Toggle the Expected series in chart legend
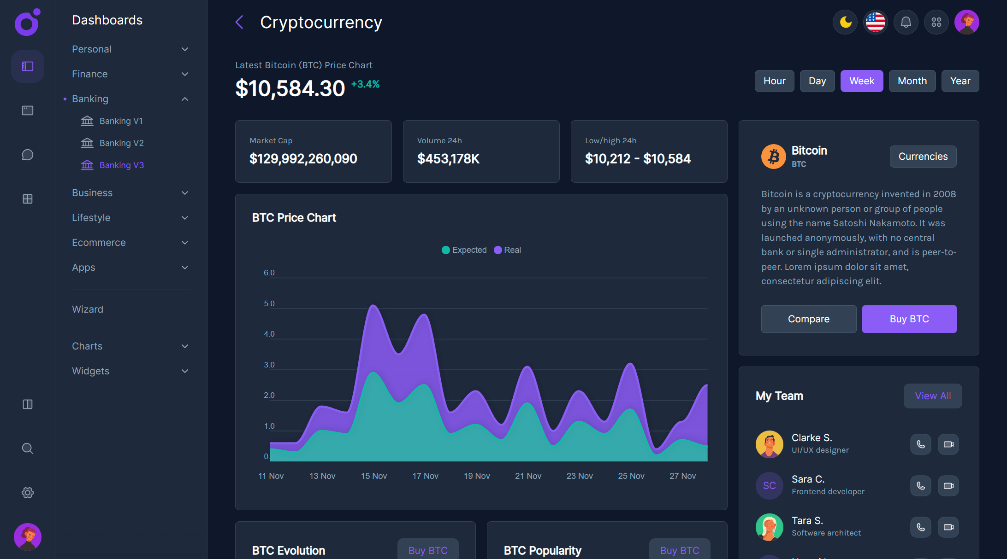Screen dimensions: 1007x559 tap(464, 250)
